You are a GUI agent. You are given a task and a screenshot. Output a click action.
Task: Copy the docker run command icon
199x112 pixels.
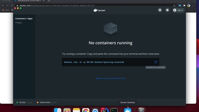155,62
